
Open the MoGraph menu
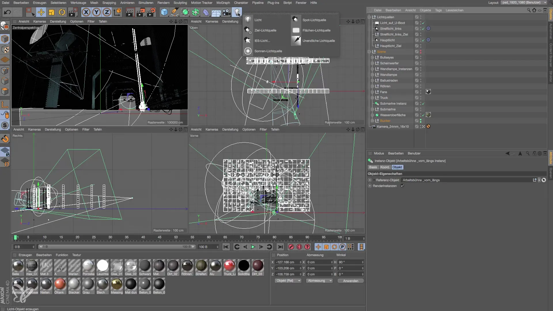pos(223,3)
